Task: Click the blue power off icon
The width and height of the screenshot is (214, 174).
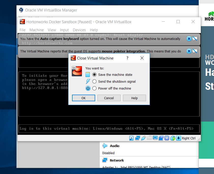Action: click(x=88, y=88)
